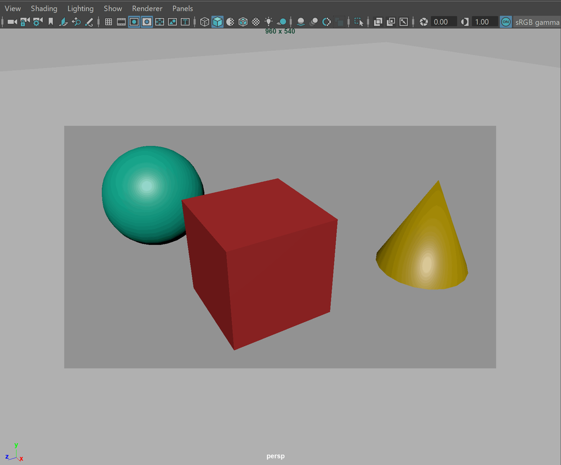The height and width of the screenshot is (465, 561).
Task: Toggle X-Ray Active Components icon
Action: (391, 22)
